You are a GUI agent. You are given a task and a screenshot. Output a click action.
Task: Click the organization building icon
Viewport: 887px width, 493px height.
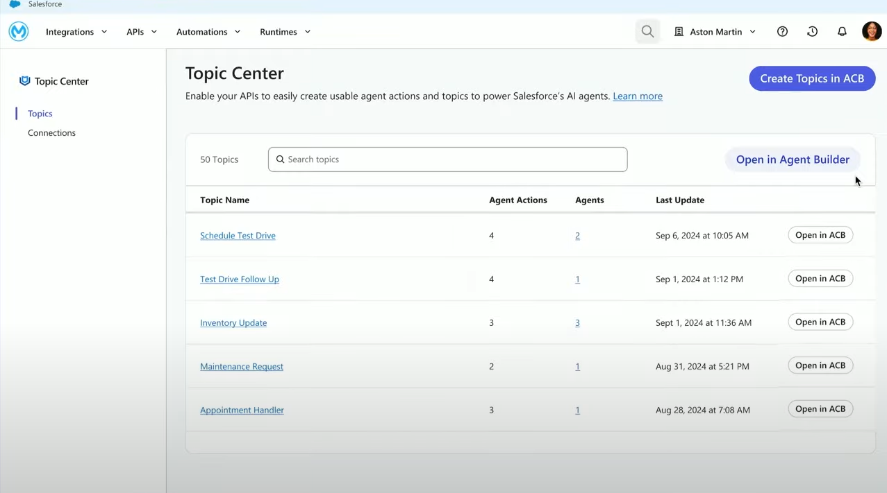click(679, 32)
